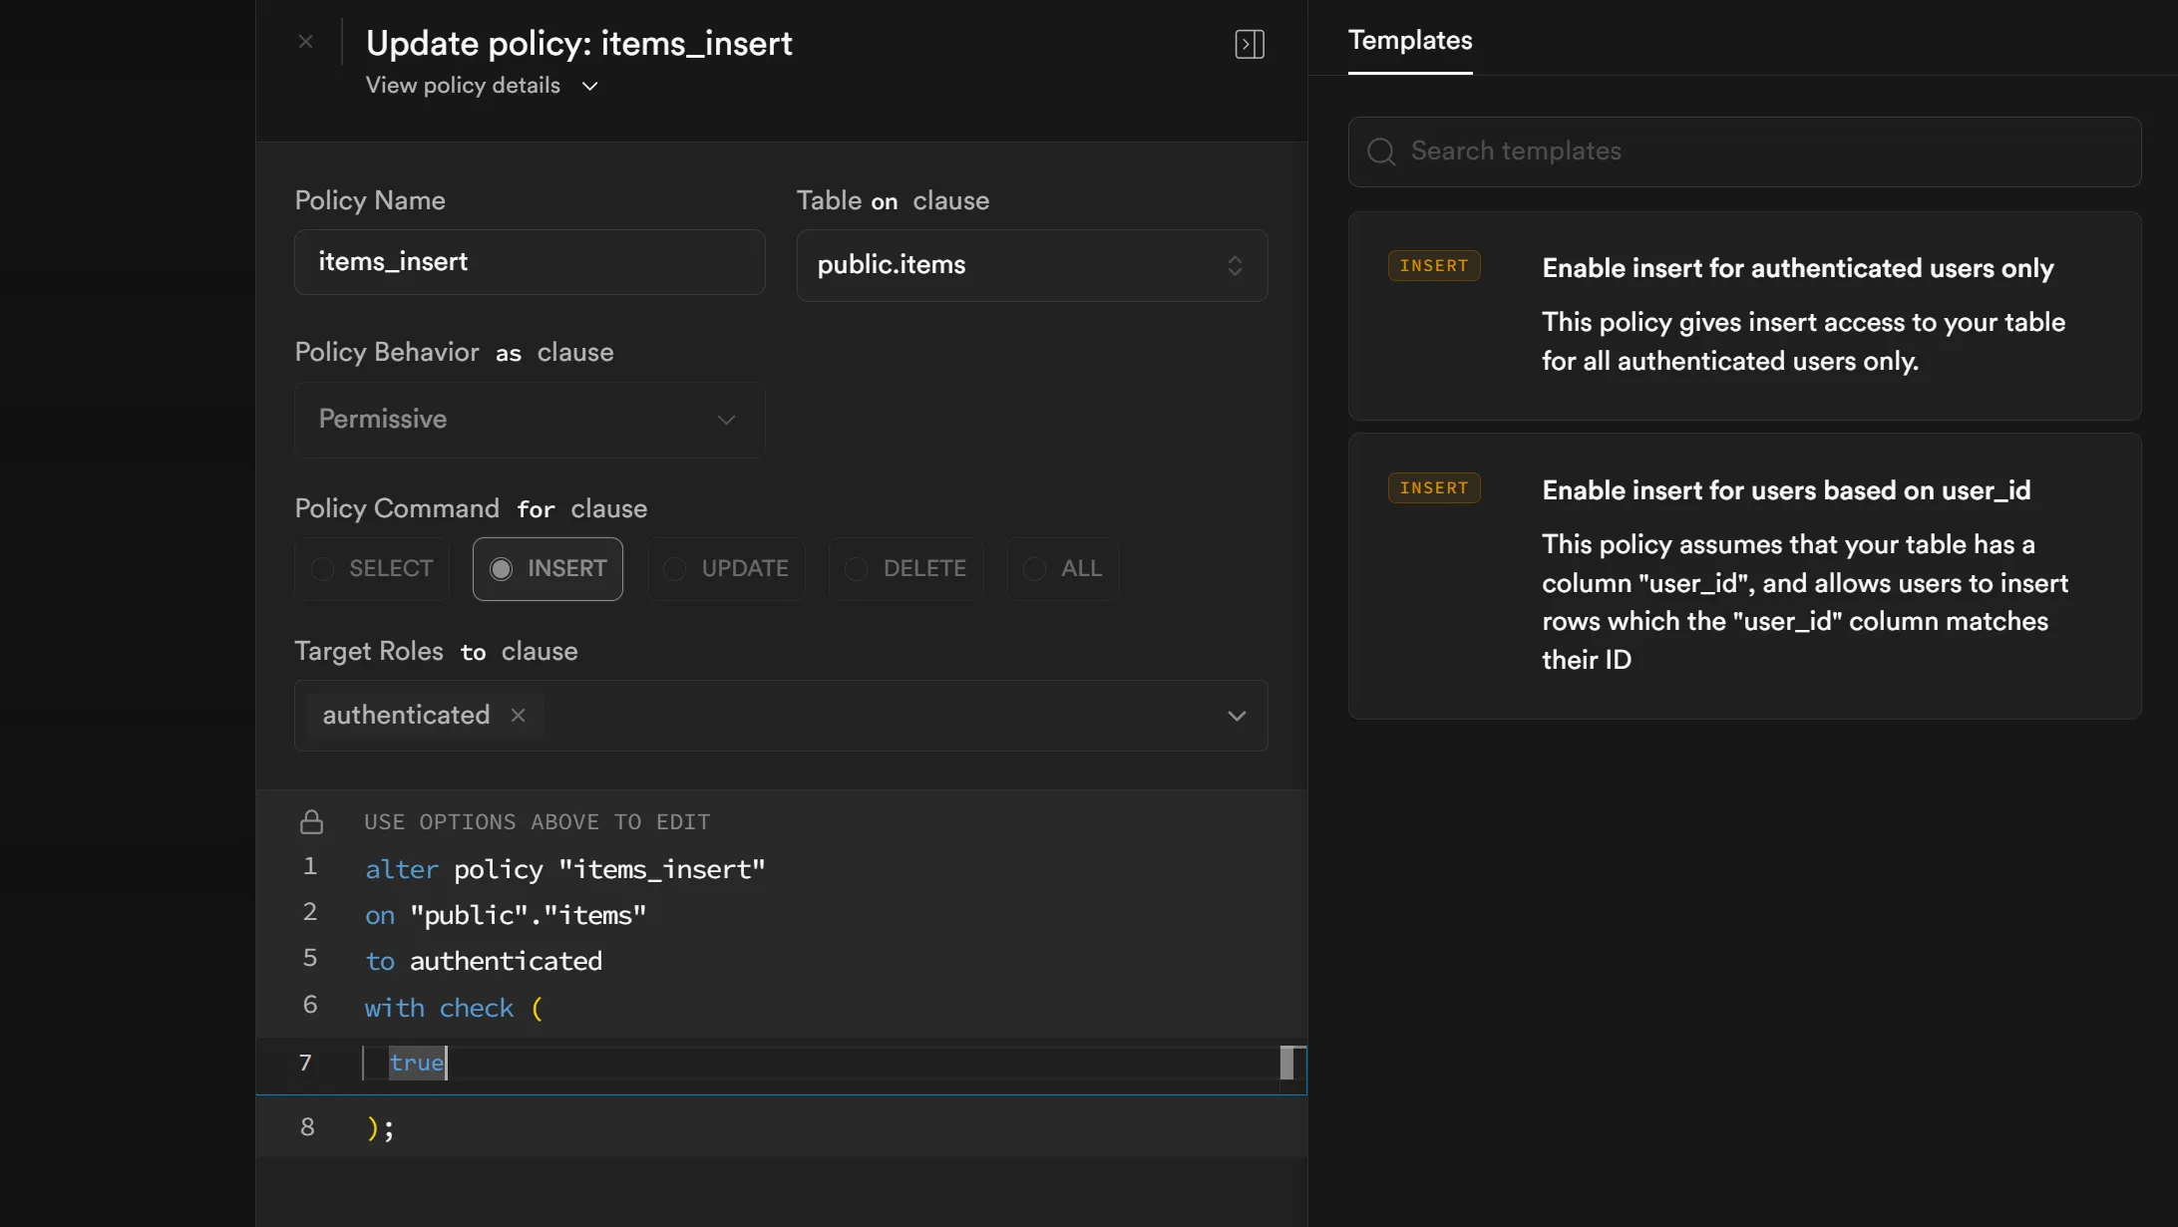
Task: Click INSERT badge of authenticated users template
Action: point(1434,266)
